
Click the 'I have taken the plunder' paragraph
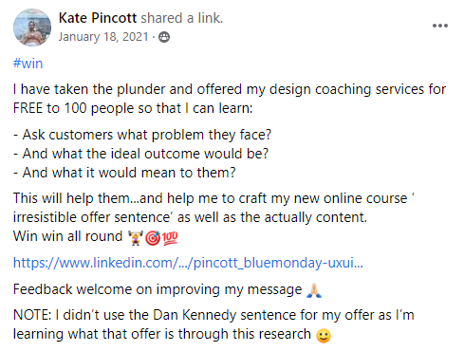230,99
